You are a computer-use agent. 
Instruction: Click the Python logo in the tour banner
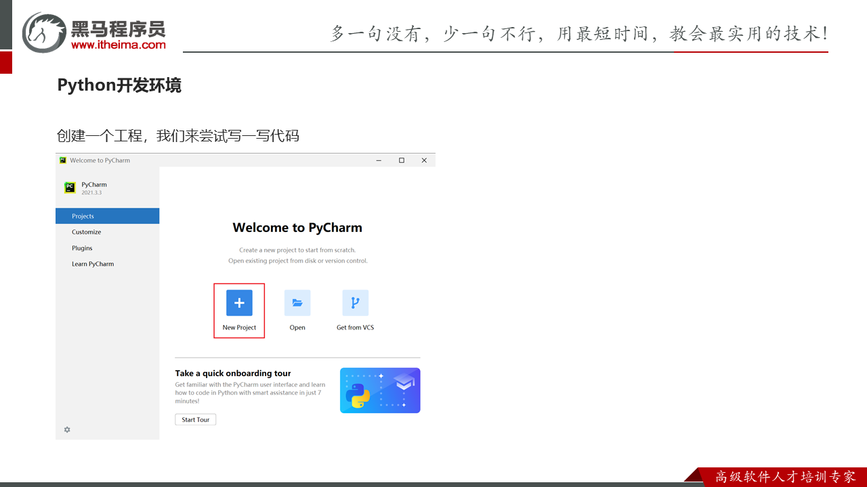pyautogui.click(x=358, y=396)
